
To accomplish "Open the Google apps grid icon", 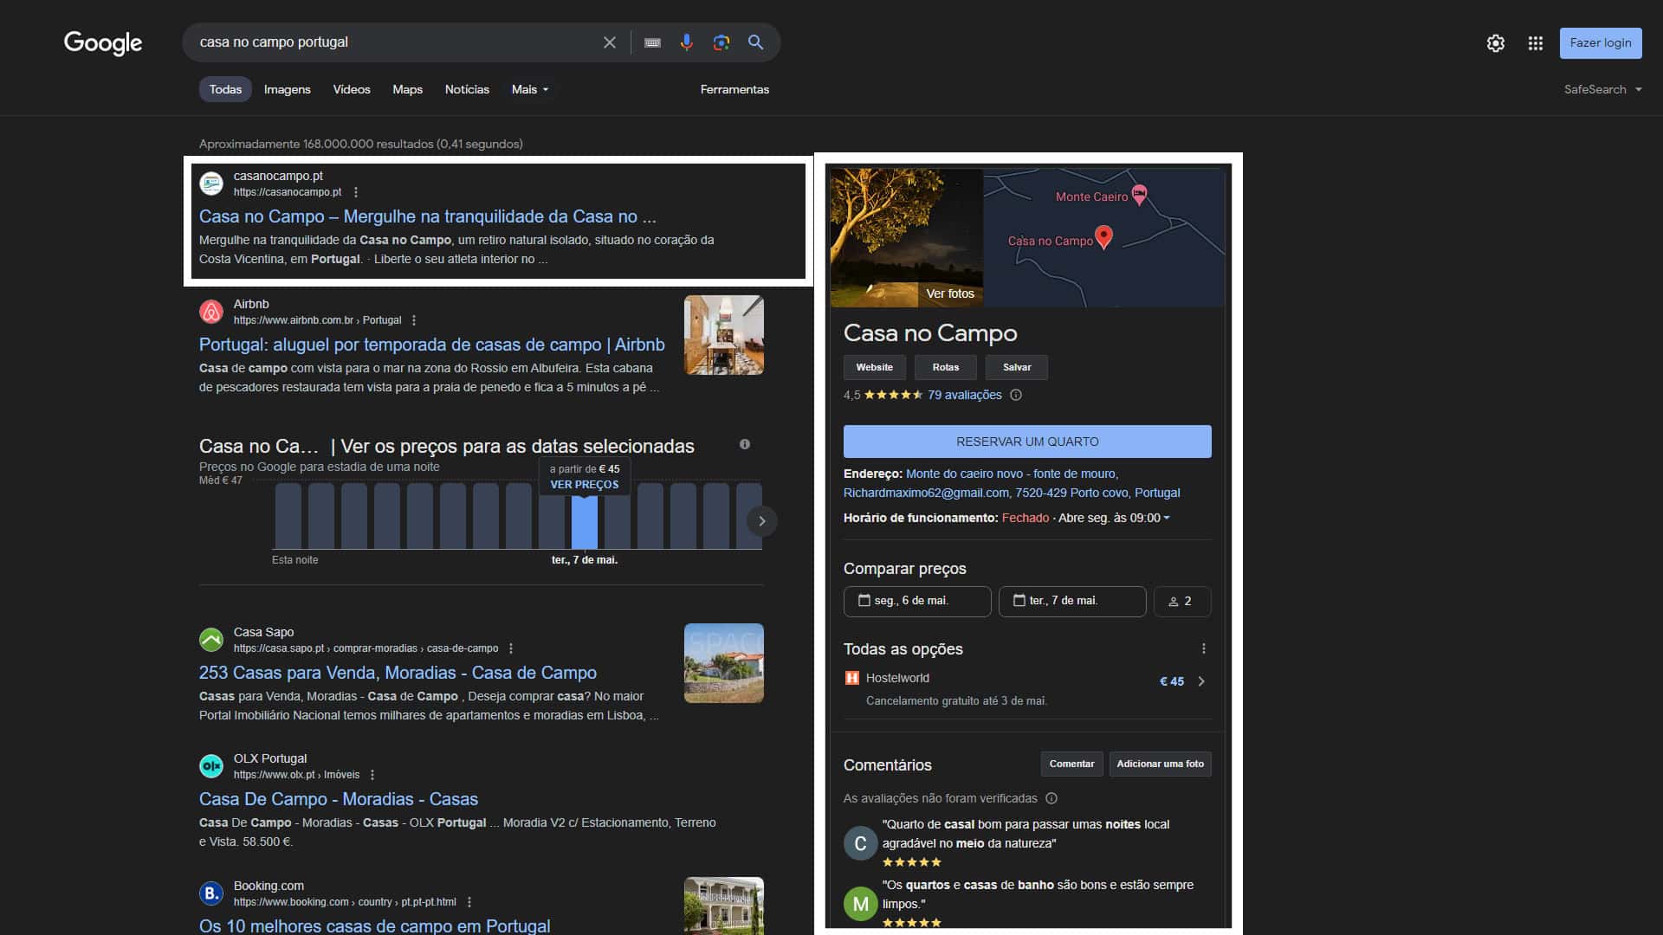I will point(1535,43).
